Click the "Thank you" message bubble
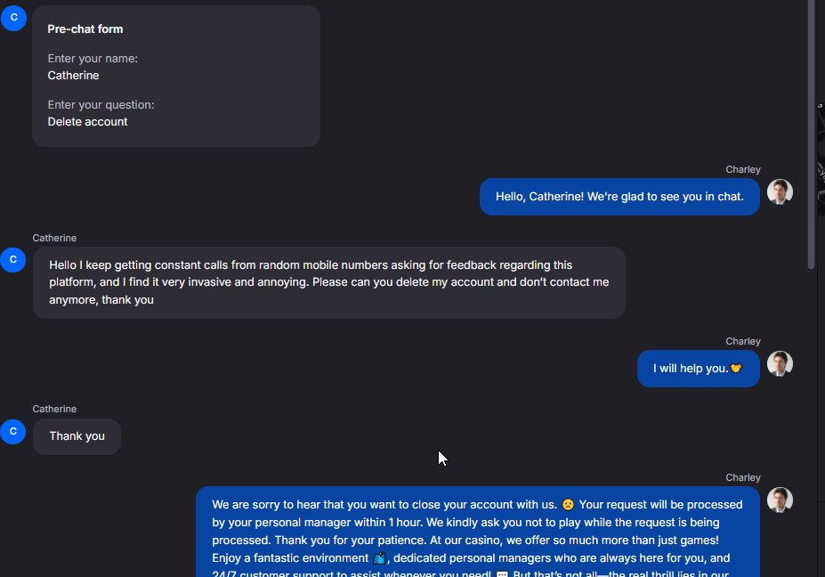This screenshot has height=577, width=825. 77,436
